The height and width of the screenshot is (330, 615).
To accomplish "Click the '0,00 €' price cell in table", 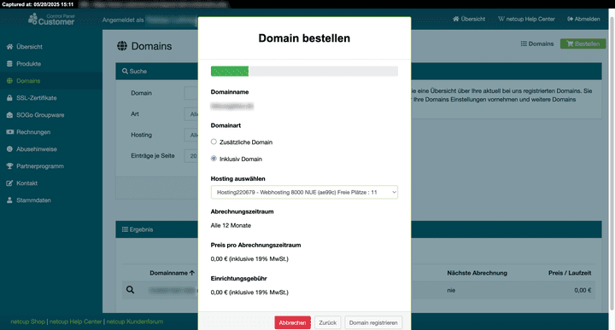I will pyautogui.click(x=583, y=290).
